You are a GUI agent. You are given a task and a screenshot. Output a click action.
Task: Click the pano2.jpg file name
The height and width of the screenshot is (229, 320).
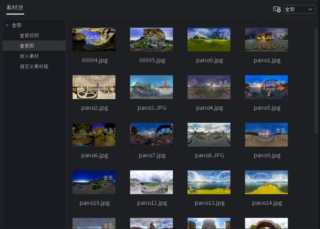(95, 108)
